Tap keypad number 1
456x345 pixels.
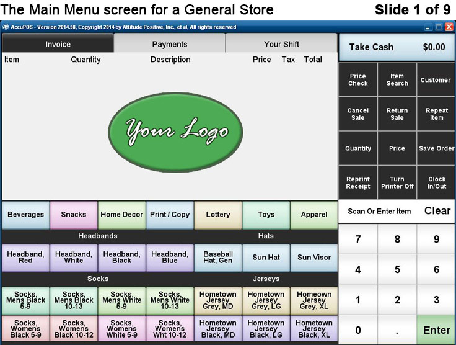(x=358, y=300)
